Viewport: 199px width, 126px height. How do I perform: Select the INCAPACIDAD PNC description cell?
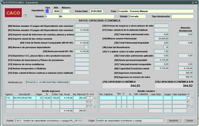(25, 98)
